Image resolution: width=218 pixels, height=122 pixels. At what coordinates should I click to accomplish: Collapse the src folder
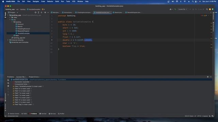tap(10, 20)
